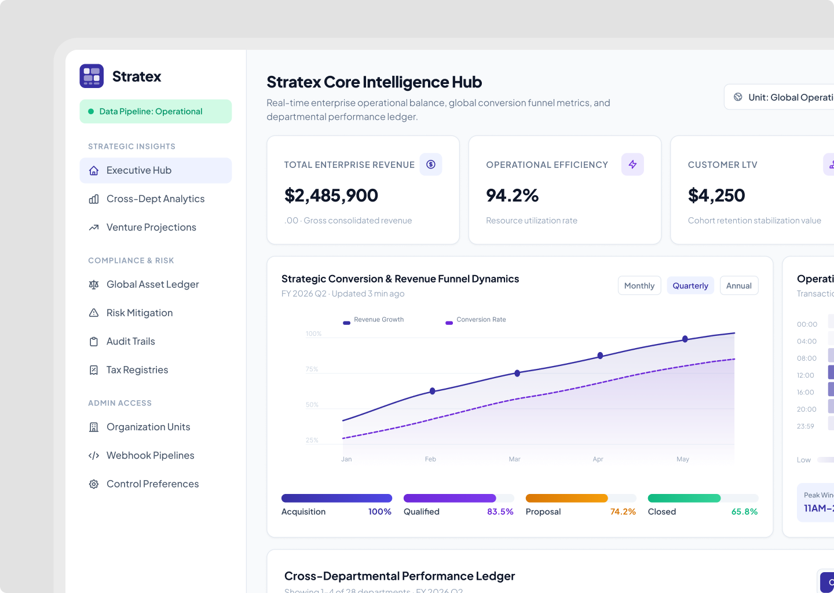This screenshot has height=593, width=834.
Task: Click the Venture Projections trend icon
Action: tap(94, 228)
